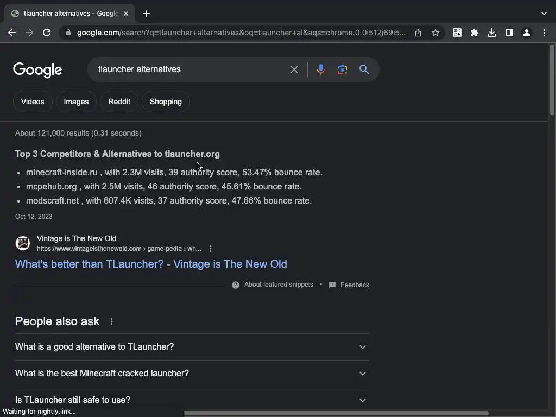556x417 pixels.
Task: Click the Oct 12, 2023 date
Action: coord(34,216)
